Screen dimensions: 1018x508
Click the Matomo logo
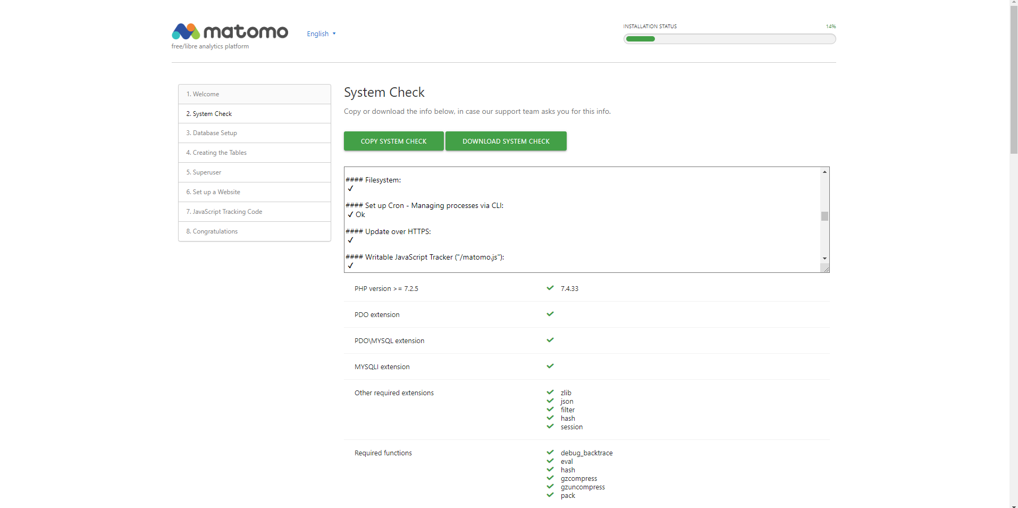point(230,31)
